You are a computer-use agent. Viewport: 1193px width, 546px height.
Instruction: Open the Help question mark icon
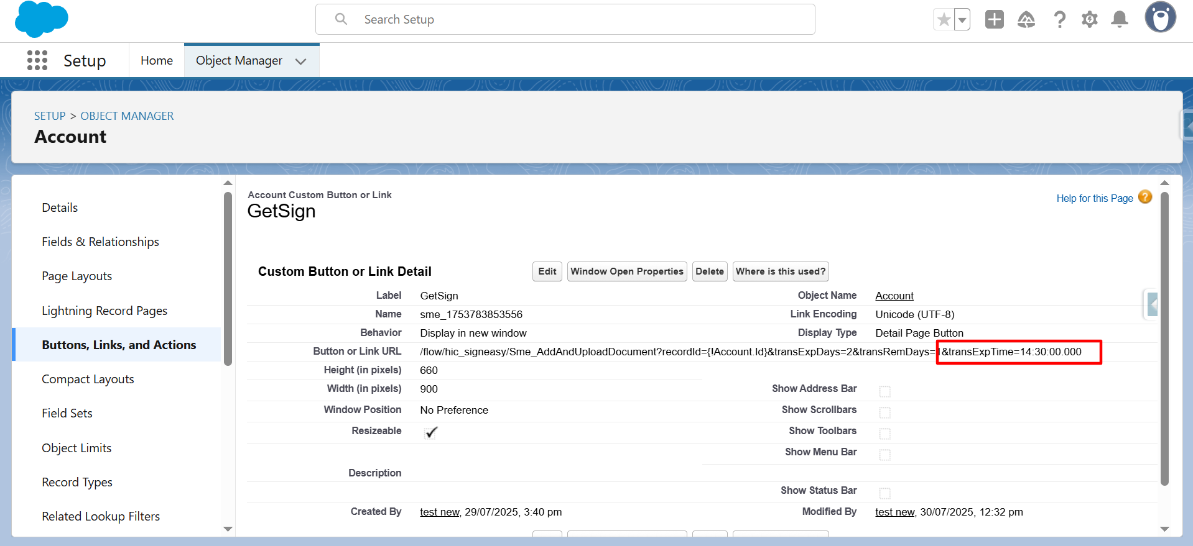1059,20
